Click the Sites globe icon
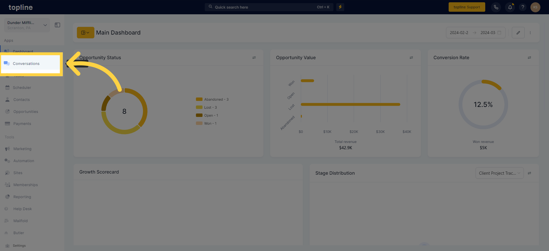This screenshot has height=251, width=549. [x=7, y=173]
